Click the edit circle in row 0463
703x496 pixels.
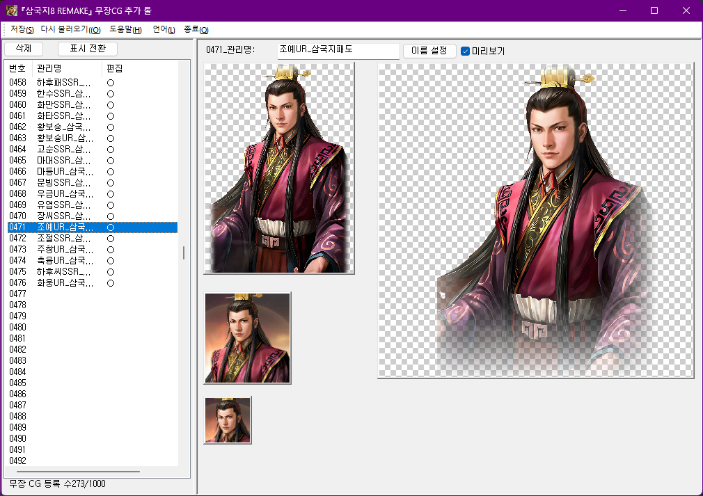(111, 138)
